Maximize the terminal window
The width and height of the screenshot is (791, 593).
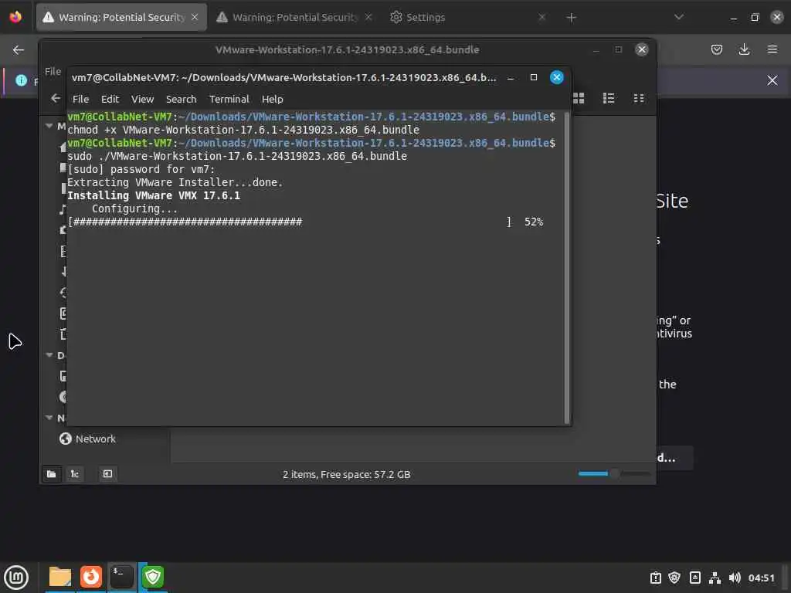(x=534, y=78)
